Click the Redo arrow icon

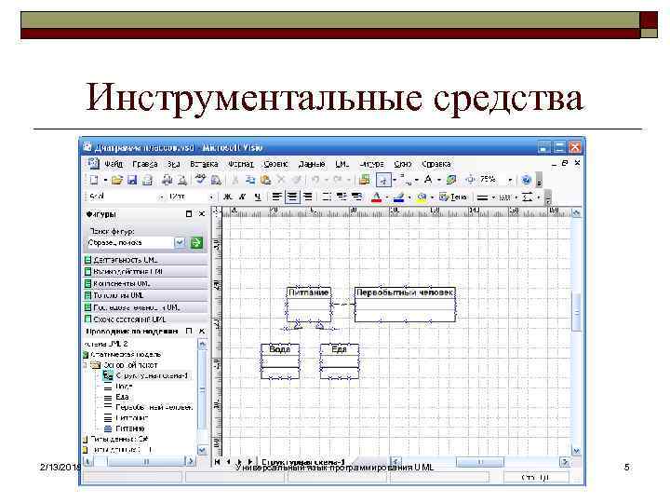(x=338, y=180)
